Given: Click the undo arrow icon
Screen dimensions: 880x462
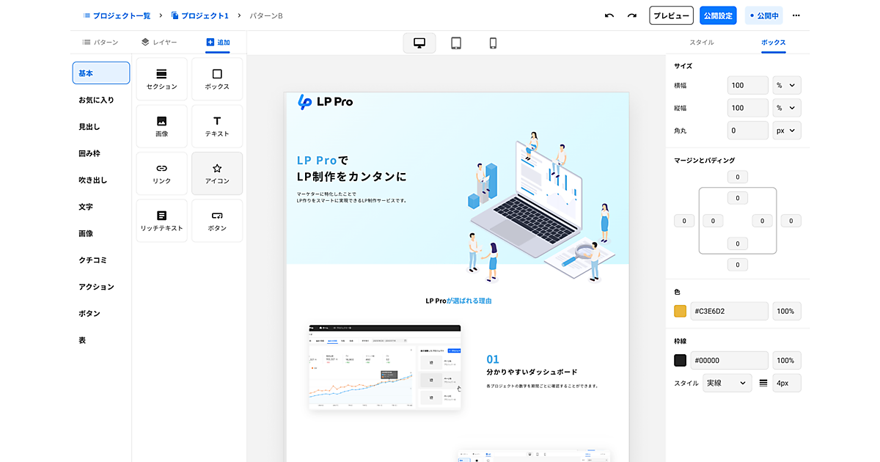Looking at the screenshot, I should click(609, 15).
